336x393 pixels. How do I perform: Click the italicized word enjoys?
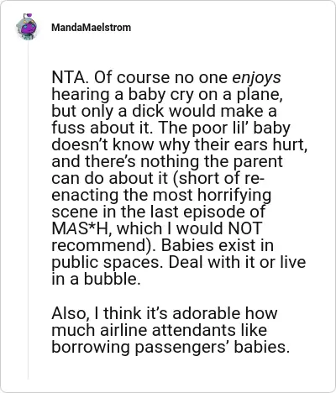[256, 78]
